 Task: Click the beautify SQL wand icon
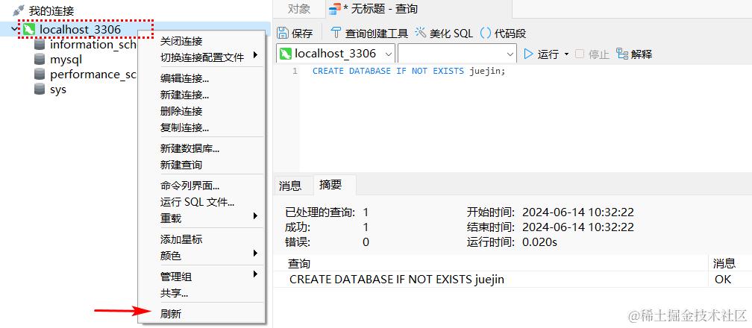(x=421, y=33)
